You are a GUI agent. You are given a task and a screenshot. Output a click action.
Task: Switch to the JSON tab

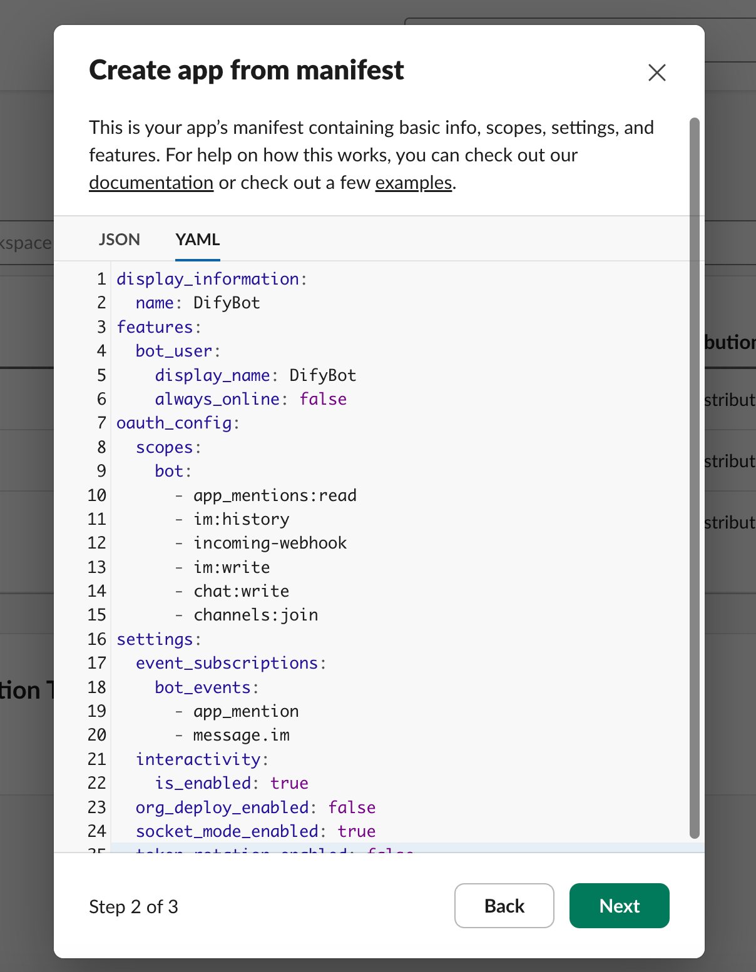click(x=119, y=239)
